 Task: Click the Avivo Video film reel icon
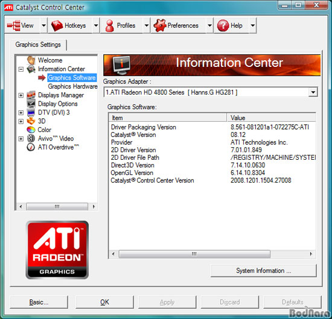[x=31, y=138]
